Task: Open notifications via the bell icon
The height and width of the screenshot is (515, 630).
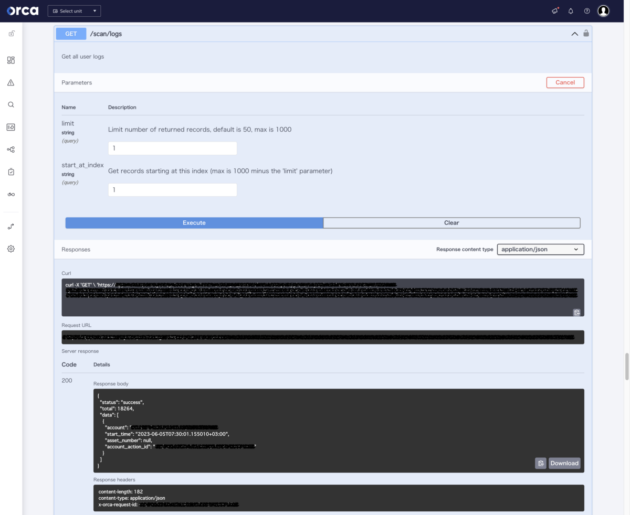Action: coord(571,10)
